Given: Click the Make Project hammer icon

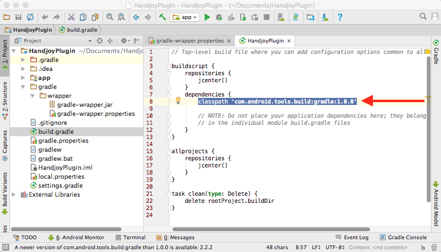Looking at the screenshot, I should (162, 17).
